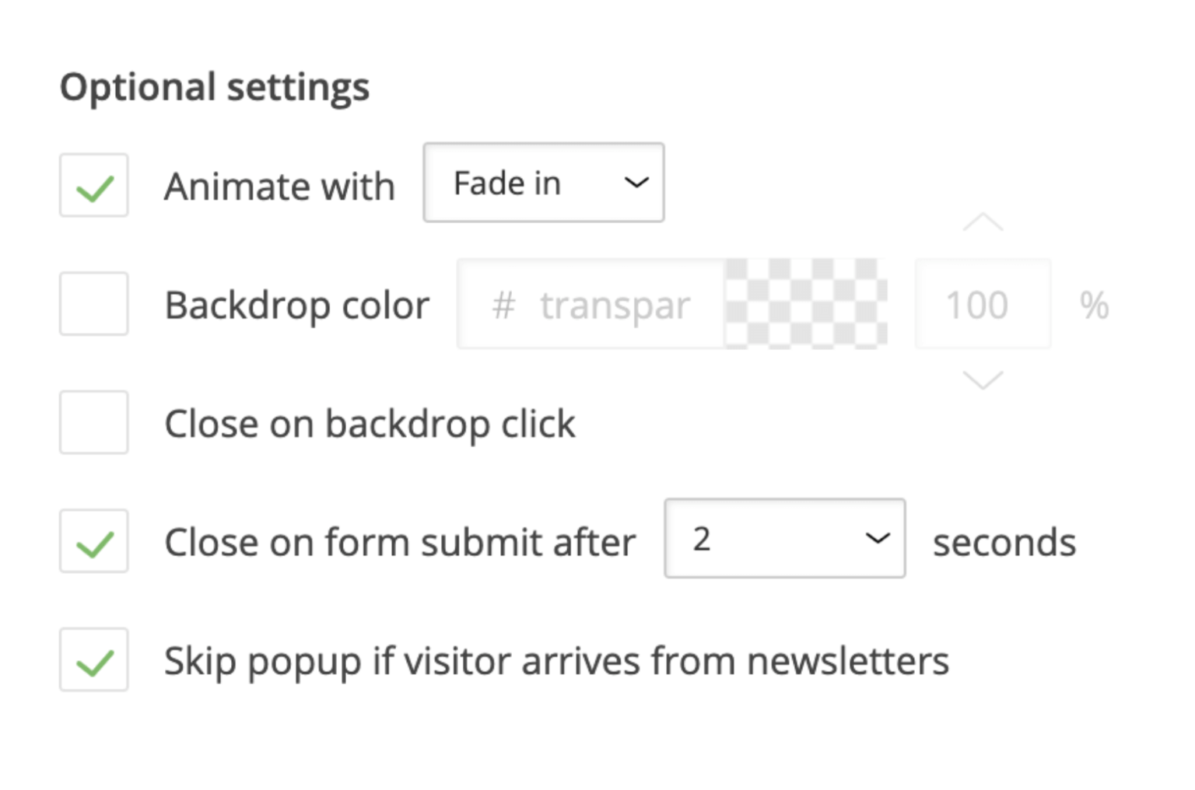The width and height of the screenshot is (1195, 790).
Task: Disable Skip popup if visitor arrives from newsletters
Action: tap(93, 660)
